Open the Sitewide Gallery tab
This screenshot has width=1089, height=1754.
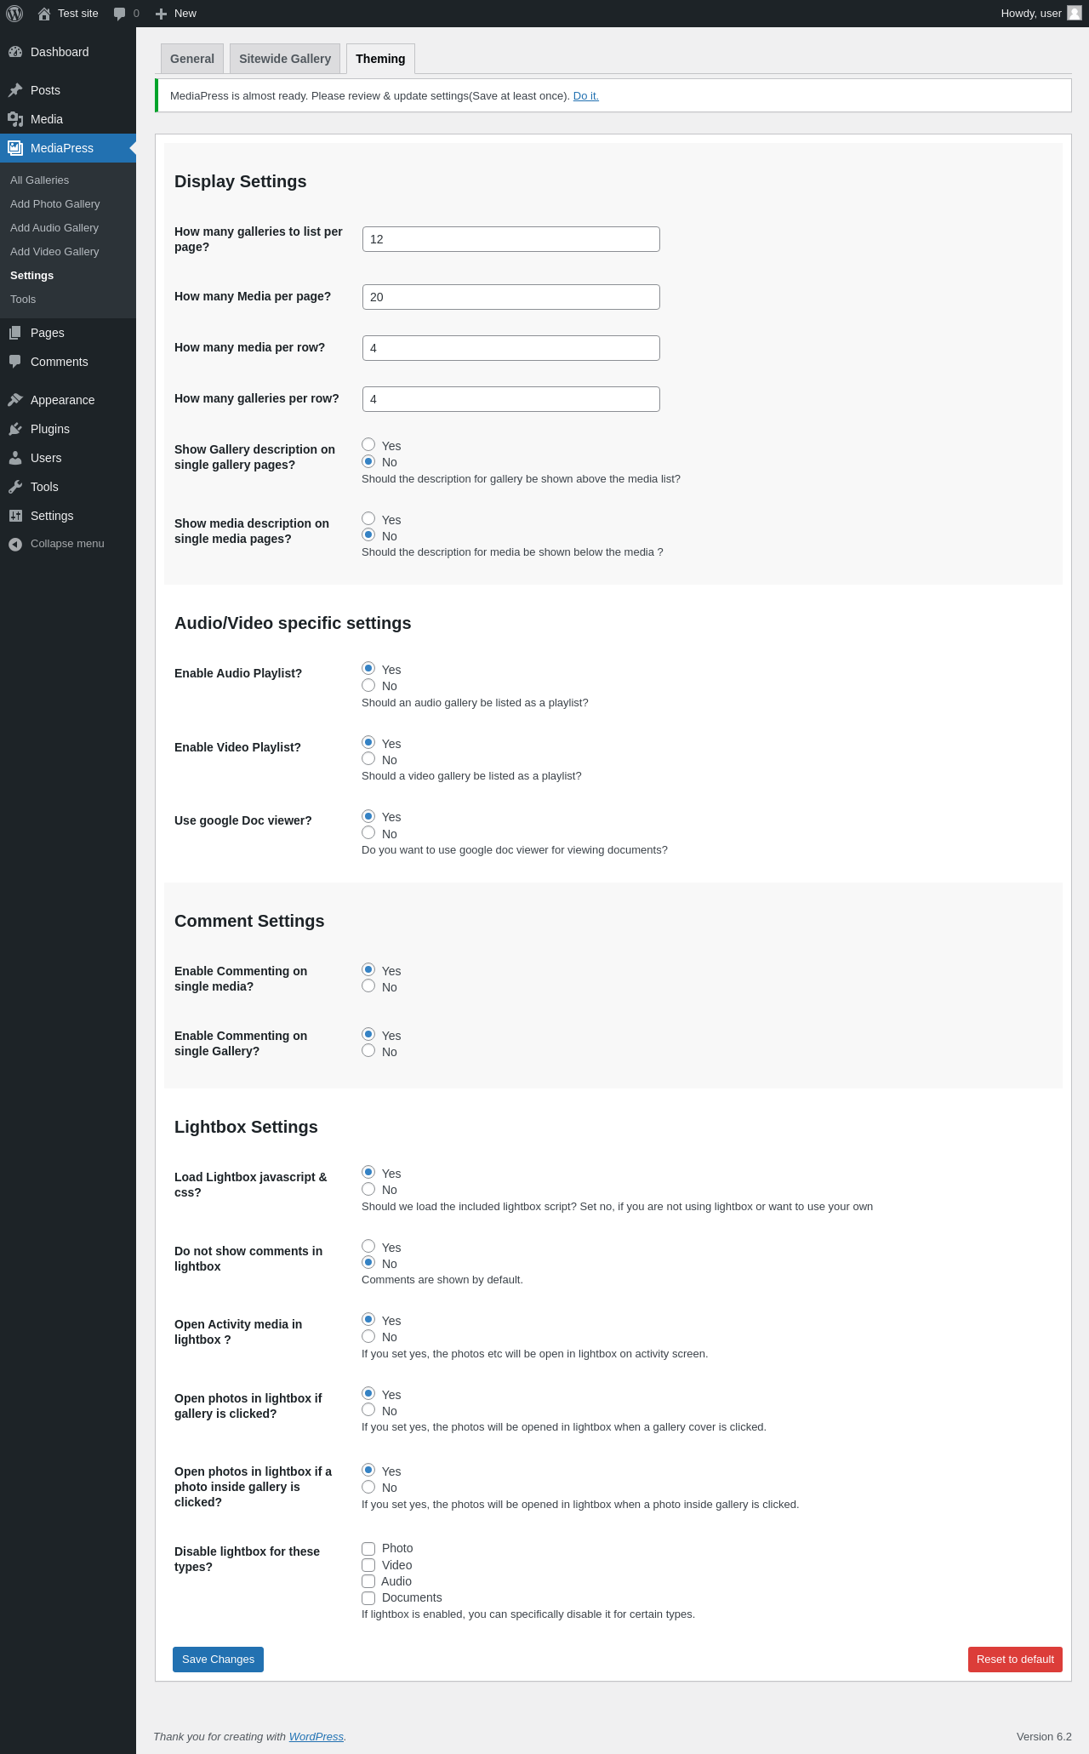point(285,59)
